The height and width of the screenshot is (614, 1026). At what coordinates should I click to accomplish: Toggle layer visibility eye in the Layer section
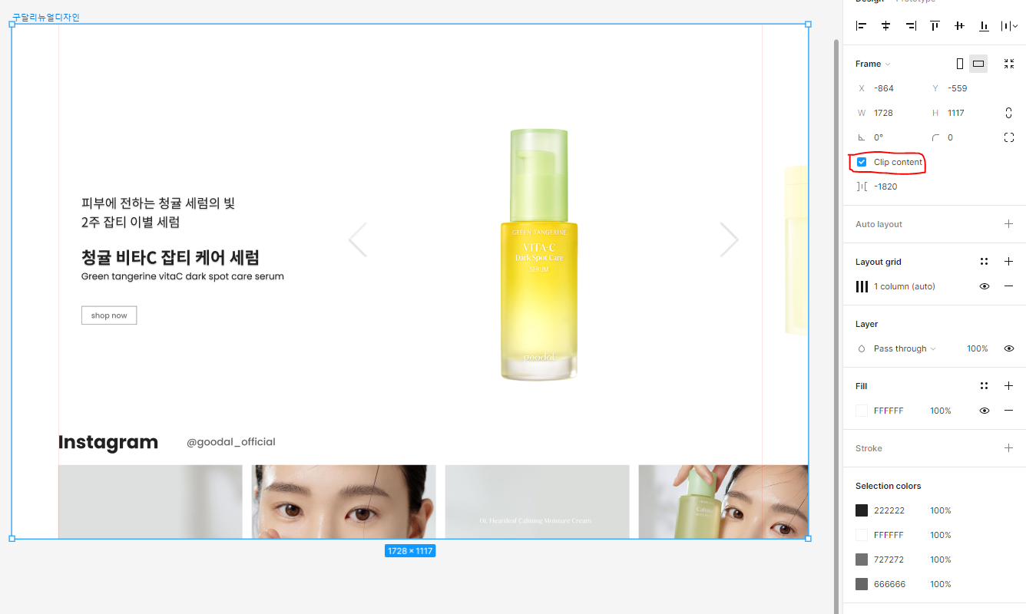pos(1009,348)
